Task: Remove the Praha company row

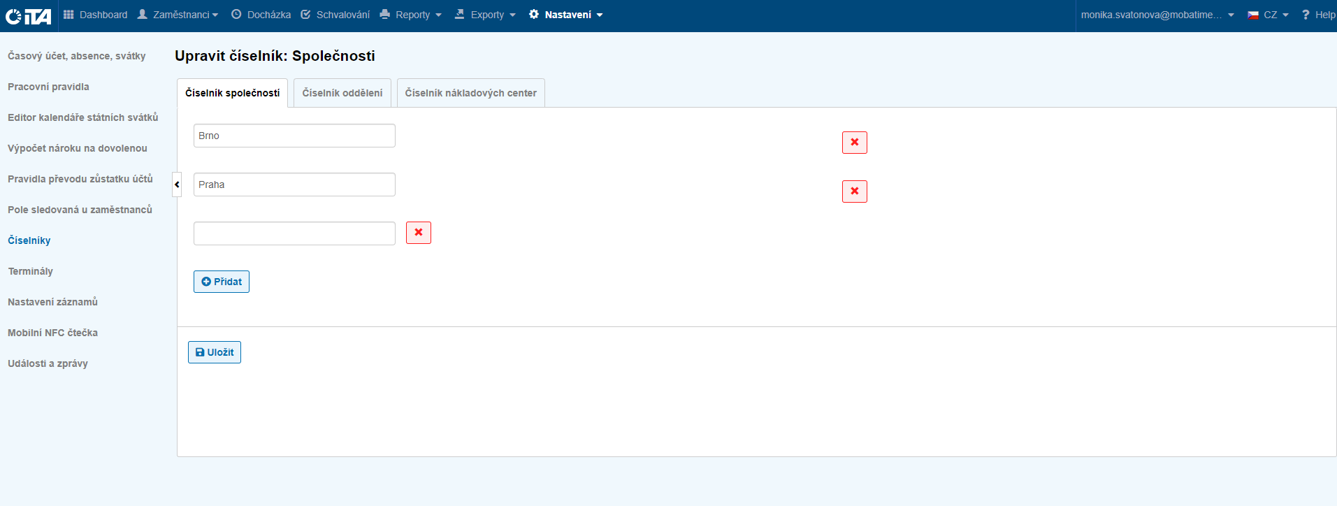Action: click(x=854, y=191)
